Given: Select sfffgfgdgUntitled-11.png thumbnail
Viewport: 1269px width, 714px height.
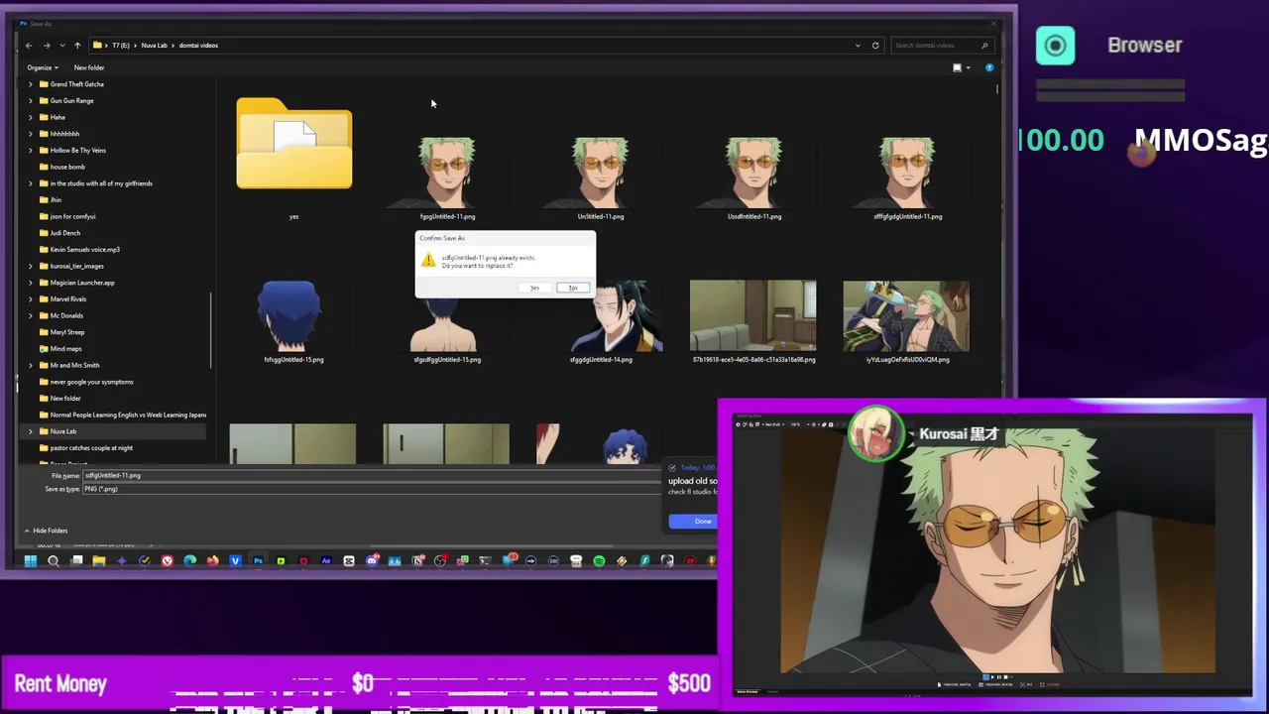Looking at the screenshot, I should pyautogui.click(x=907, y=173).
